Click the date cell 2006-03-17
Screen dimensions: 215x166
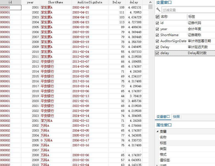(90, 141)
